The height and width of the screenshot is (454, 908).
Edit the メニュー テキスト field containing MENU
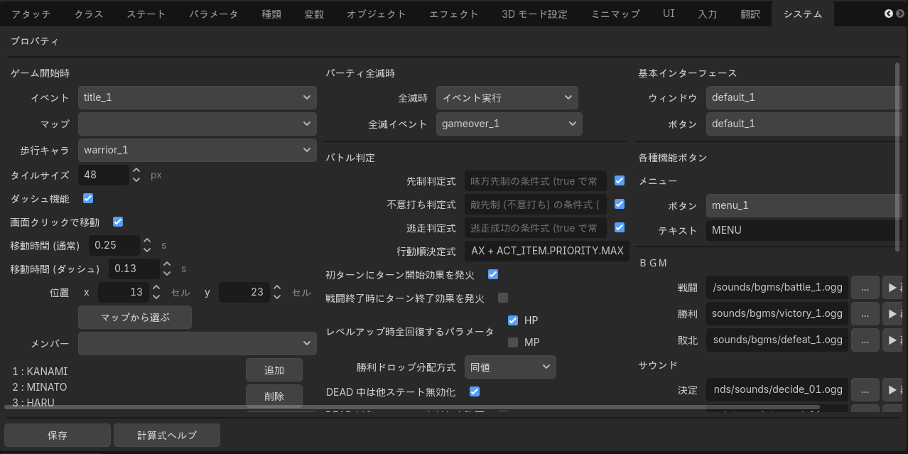(804, 230)
